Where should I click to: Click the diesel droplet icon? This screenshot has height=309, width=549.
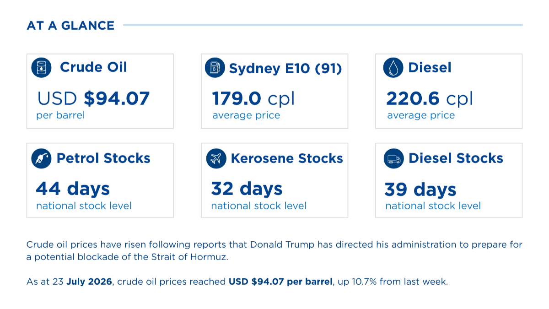[x=393, y=68]
